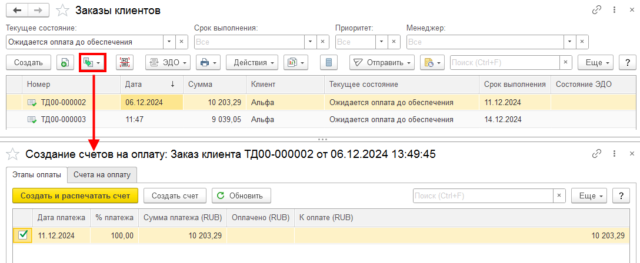Switch to the Счета на оплату tab
Viewport: 640px width, 263px height.
(x=102, y=175)
